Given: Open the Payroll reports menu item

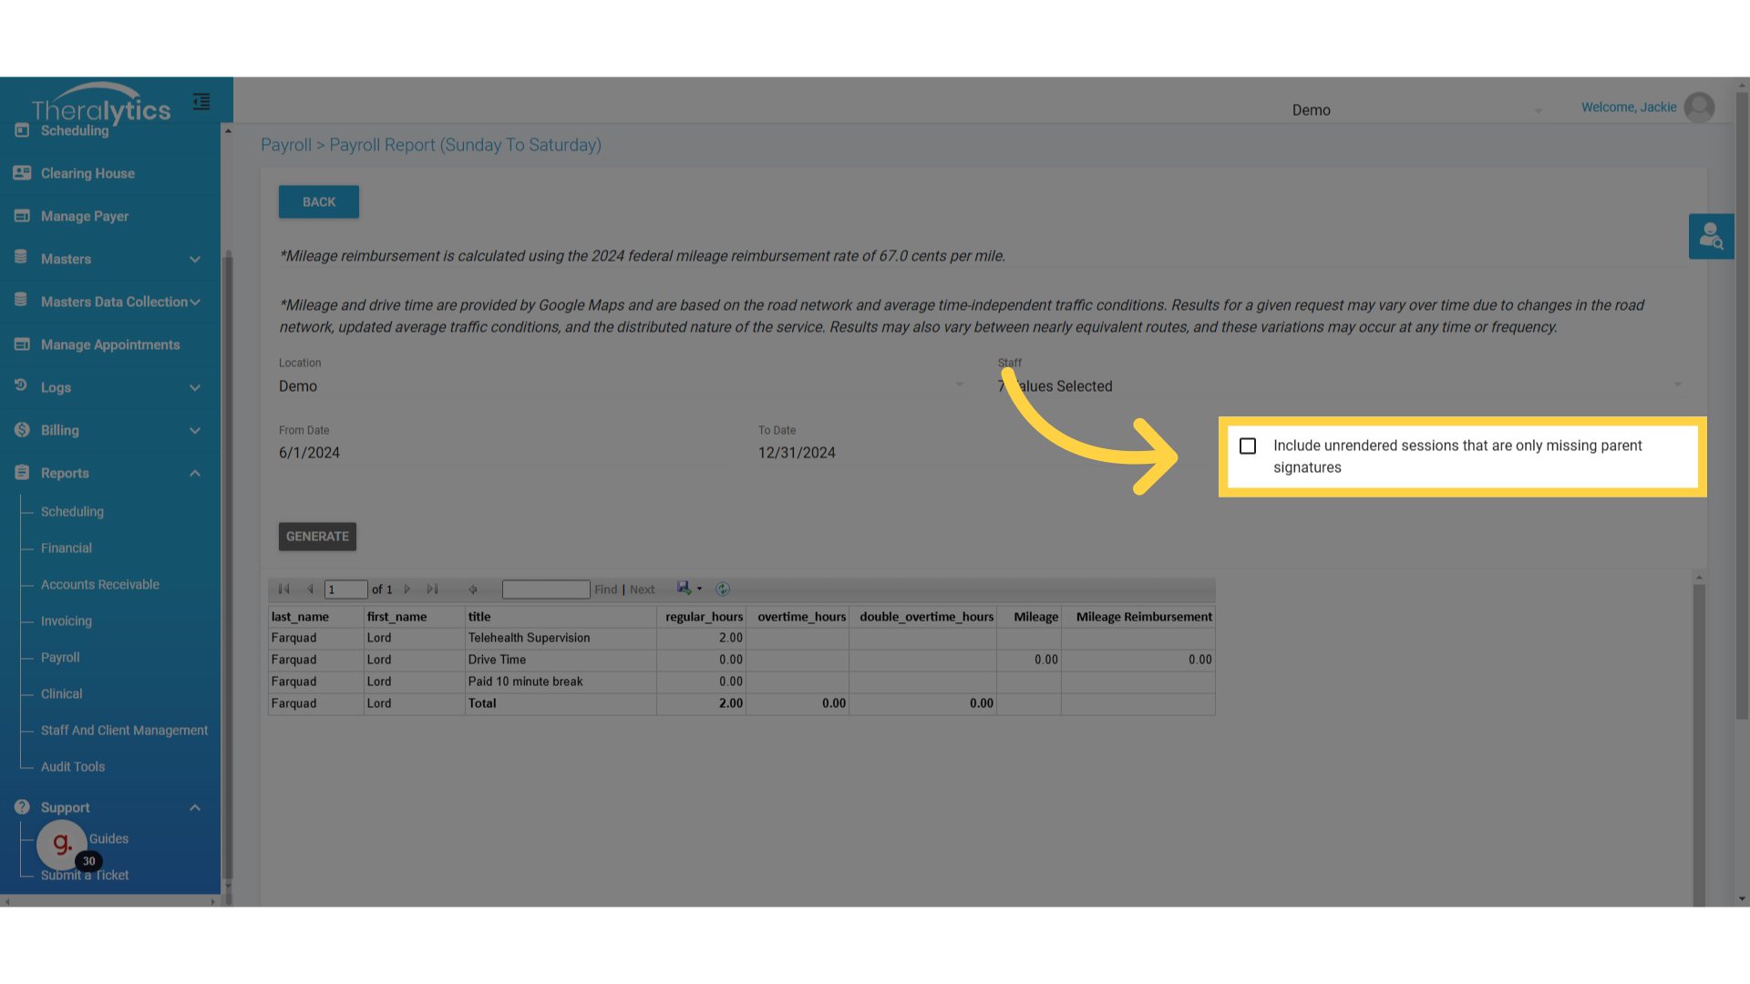Looking at the screenshot, I should (x=60, y=658).
